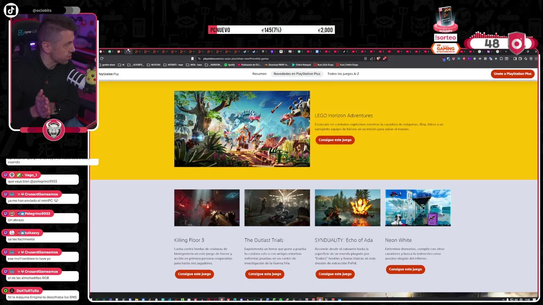Open the 'gestión diaria' bookmark folder
The width and height of the screenshot is (543, 305).
pyautogui.click(x=107, y=65)
